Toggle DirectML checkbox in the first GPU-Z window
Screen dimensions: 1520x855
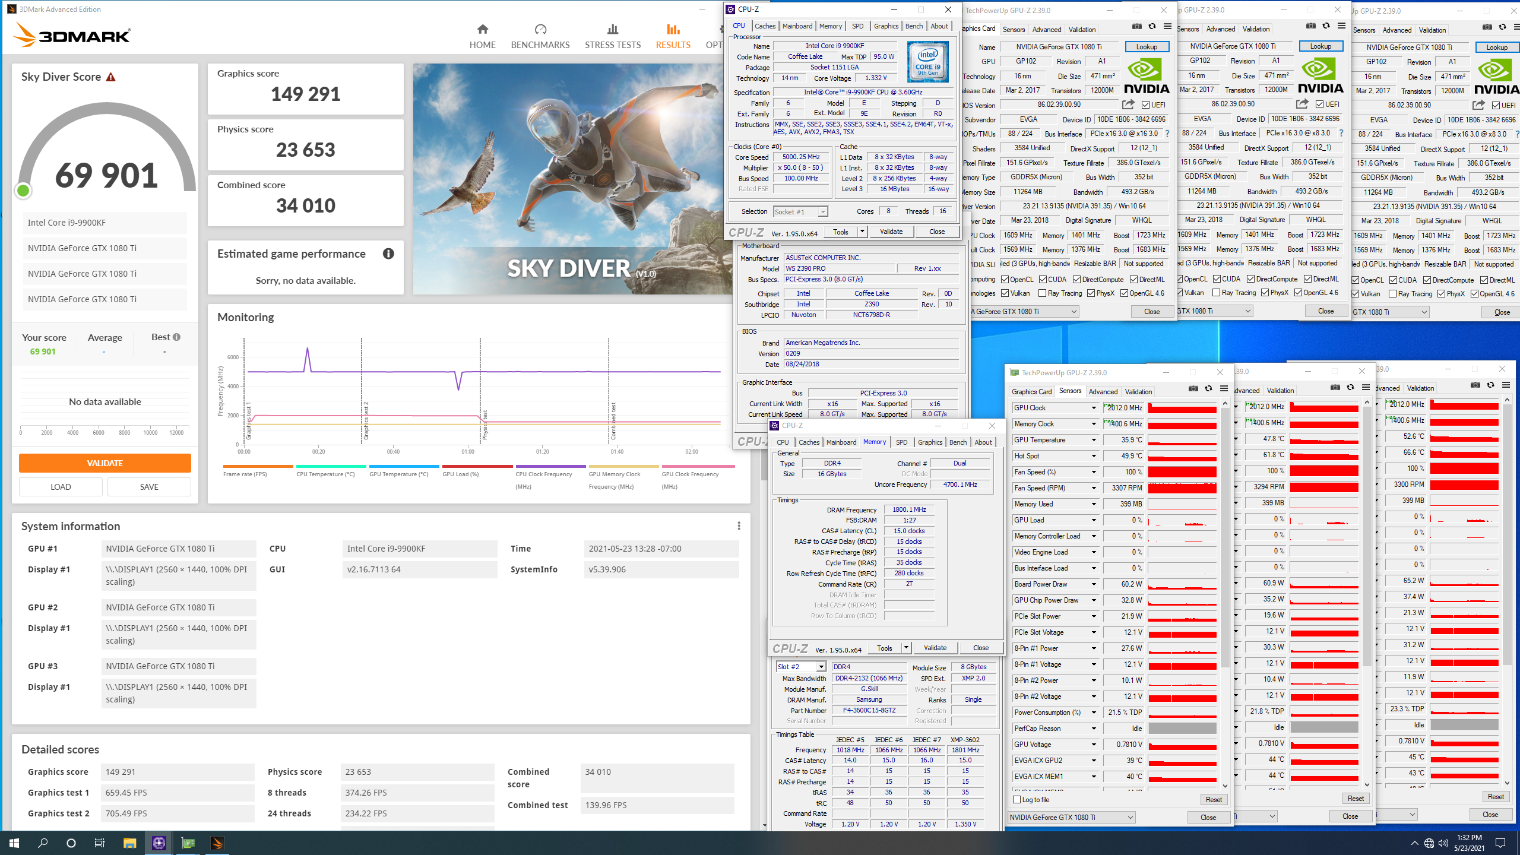tap(1133, 280)
